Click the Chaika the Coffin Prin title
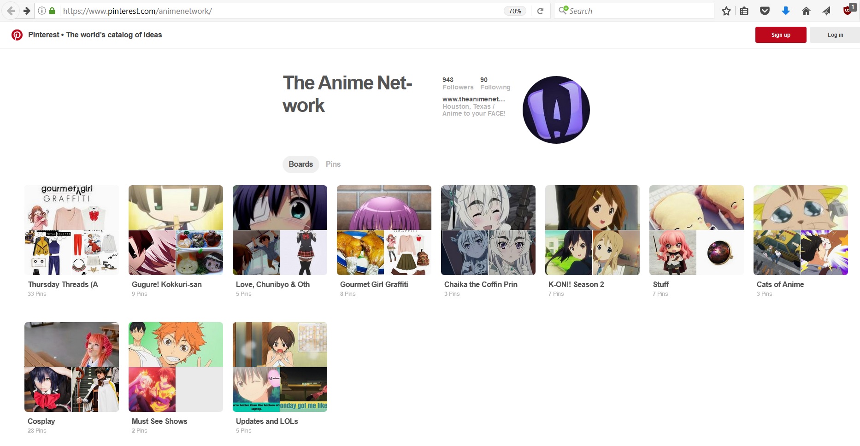 (x=481, y=285)
